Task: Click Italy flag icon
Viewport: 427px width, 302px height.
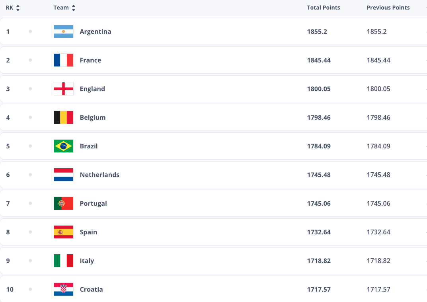Action: 63,261
